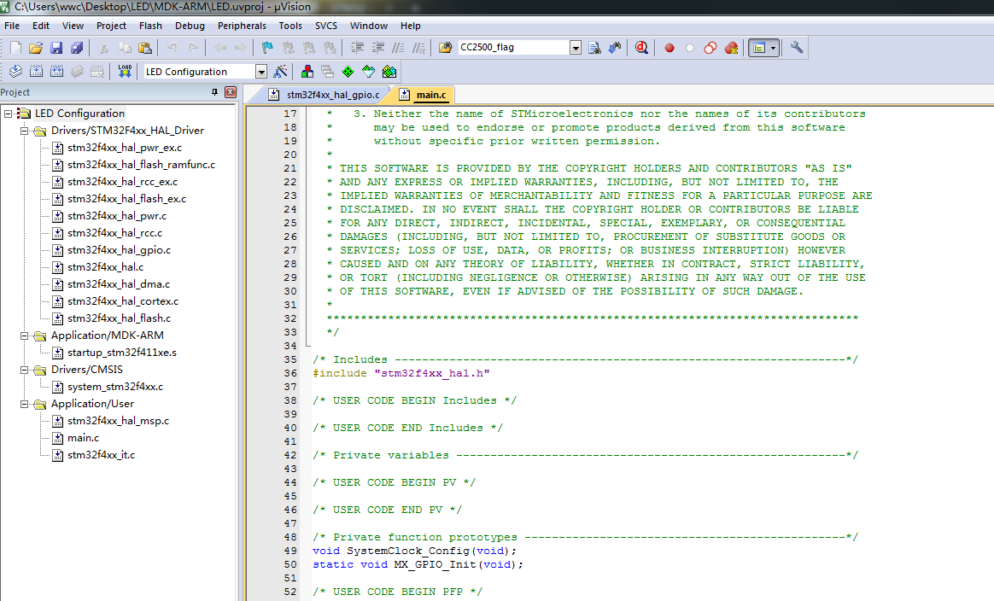Image resolution: width=994 pixels, height=601 pixels.
Task: Open the Peripherals menu
Action: click(242, 26)
